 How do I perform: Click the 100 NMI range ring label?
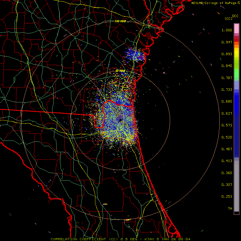[120, 21]
